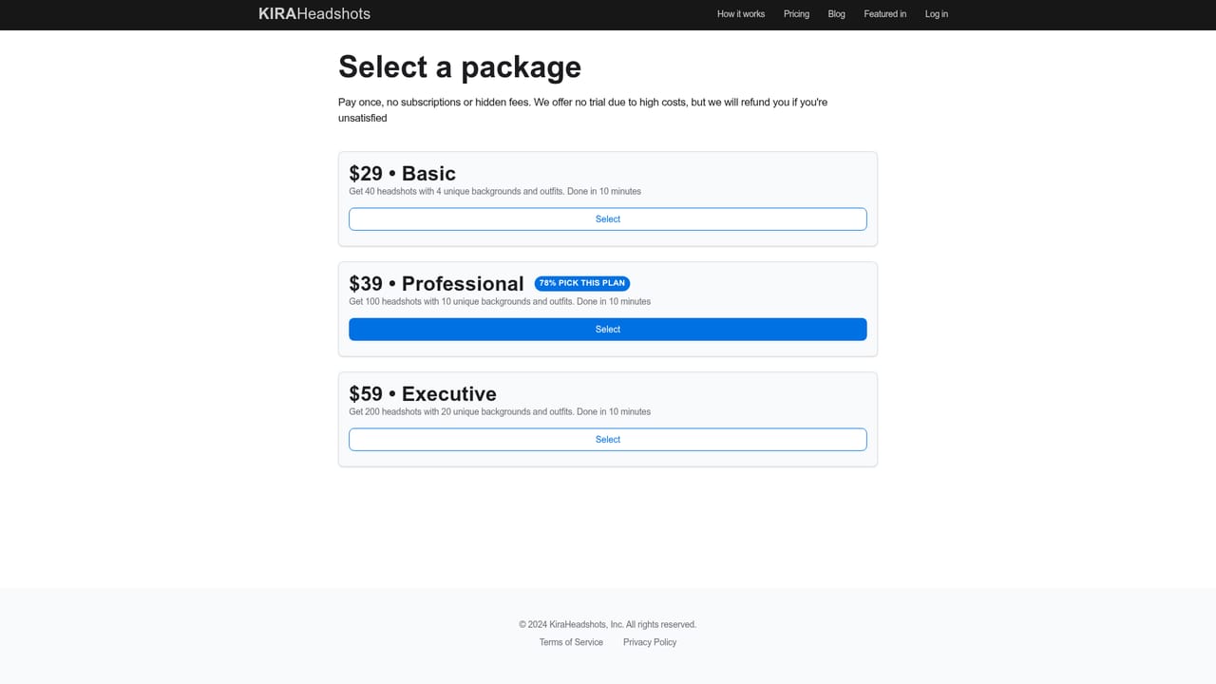Click the copyright 2024 KiraHeadshots text
Image resolution: width=1216 pixels, height=684 pixels.
(x=608, y=624)
